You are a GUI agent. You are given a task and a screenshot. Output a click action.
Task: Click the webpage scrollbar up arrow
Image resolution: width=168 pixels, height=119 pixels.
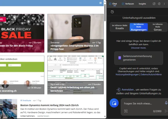click(x=105, y=2)
